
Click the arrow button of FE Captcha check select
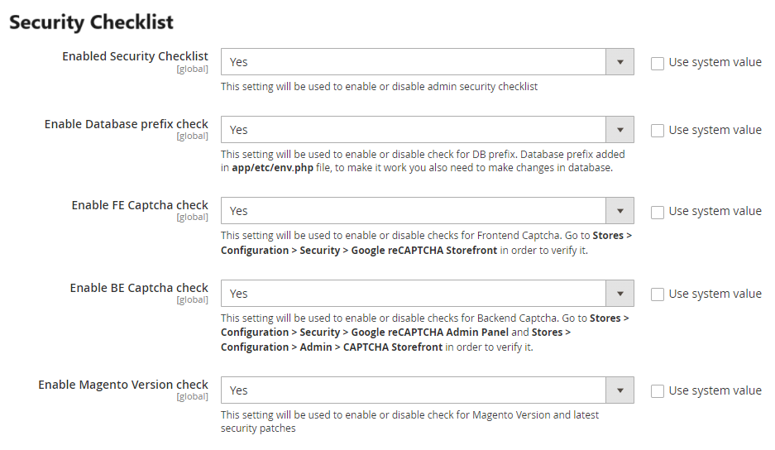[x=620, y=211]
